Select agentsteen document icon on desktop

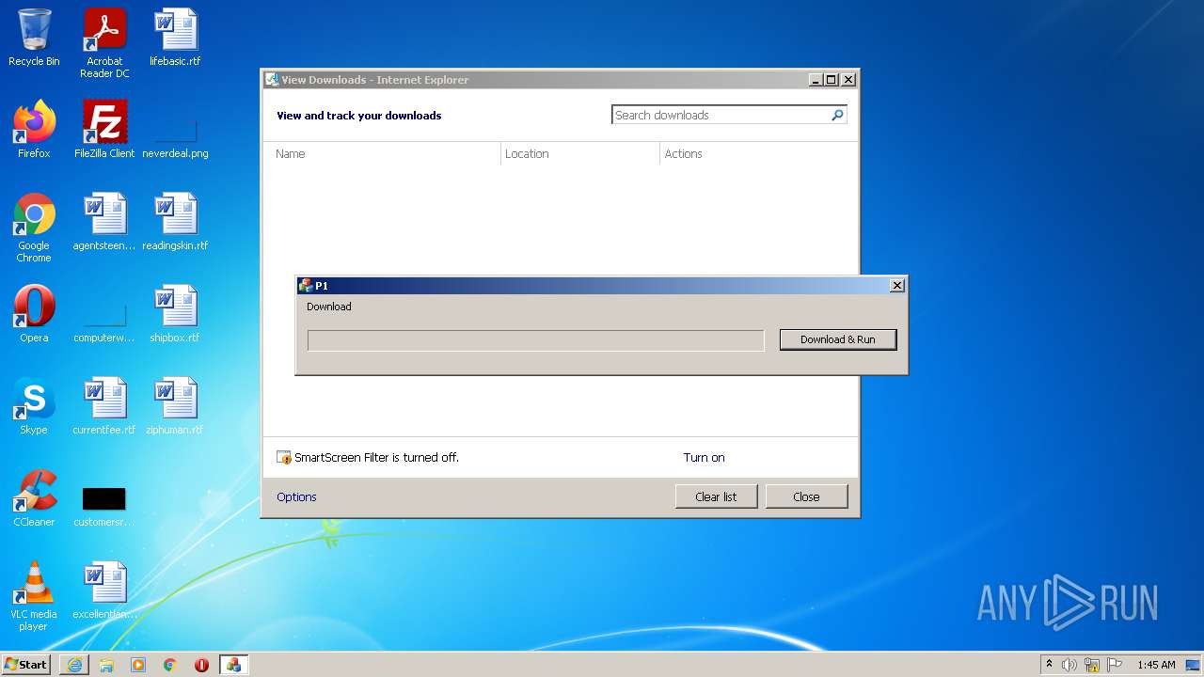click(x=104, y=222)
